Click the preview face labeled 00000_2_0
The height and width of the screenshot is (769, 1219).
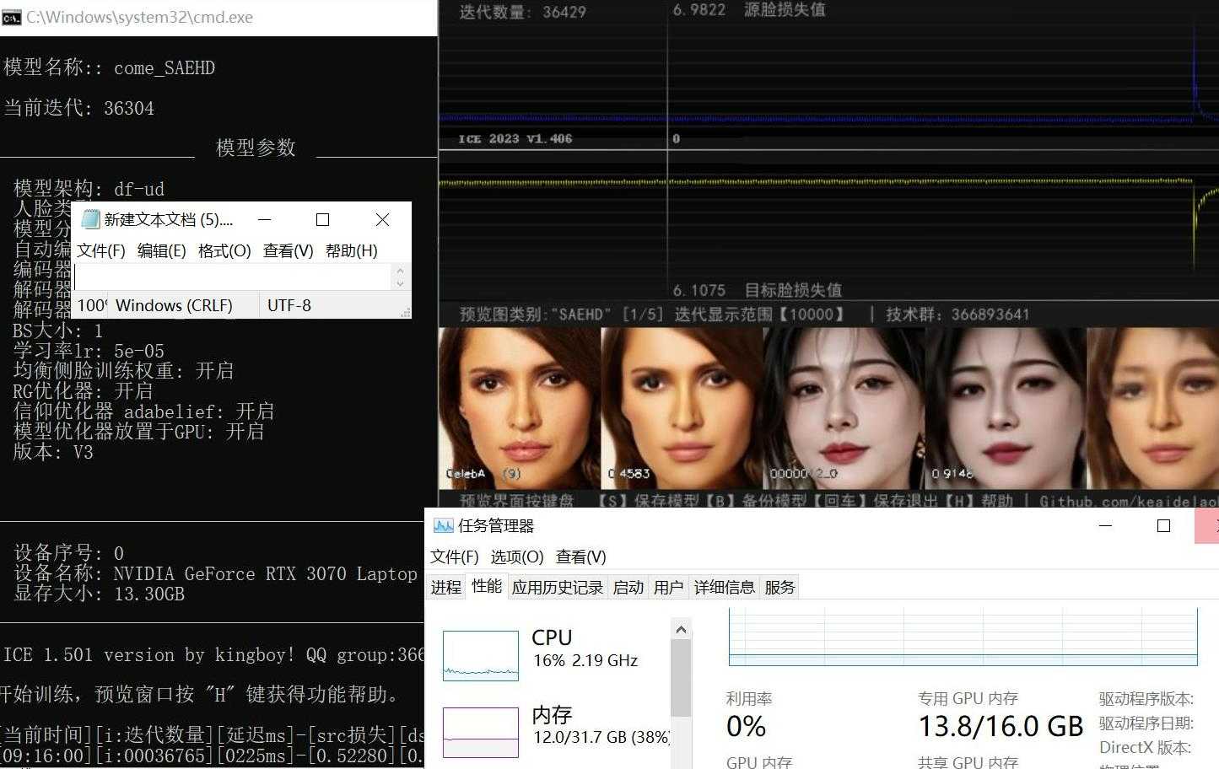(844, 408)
